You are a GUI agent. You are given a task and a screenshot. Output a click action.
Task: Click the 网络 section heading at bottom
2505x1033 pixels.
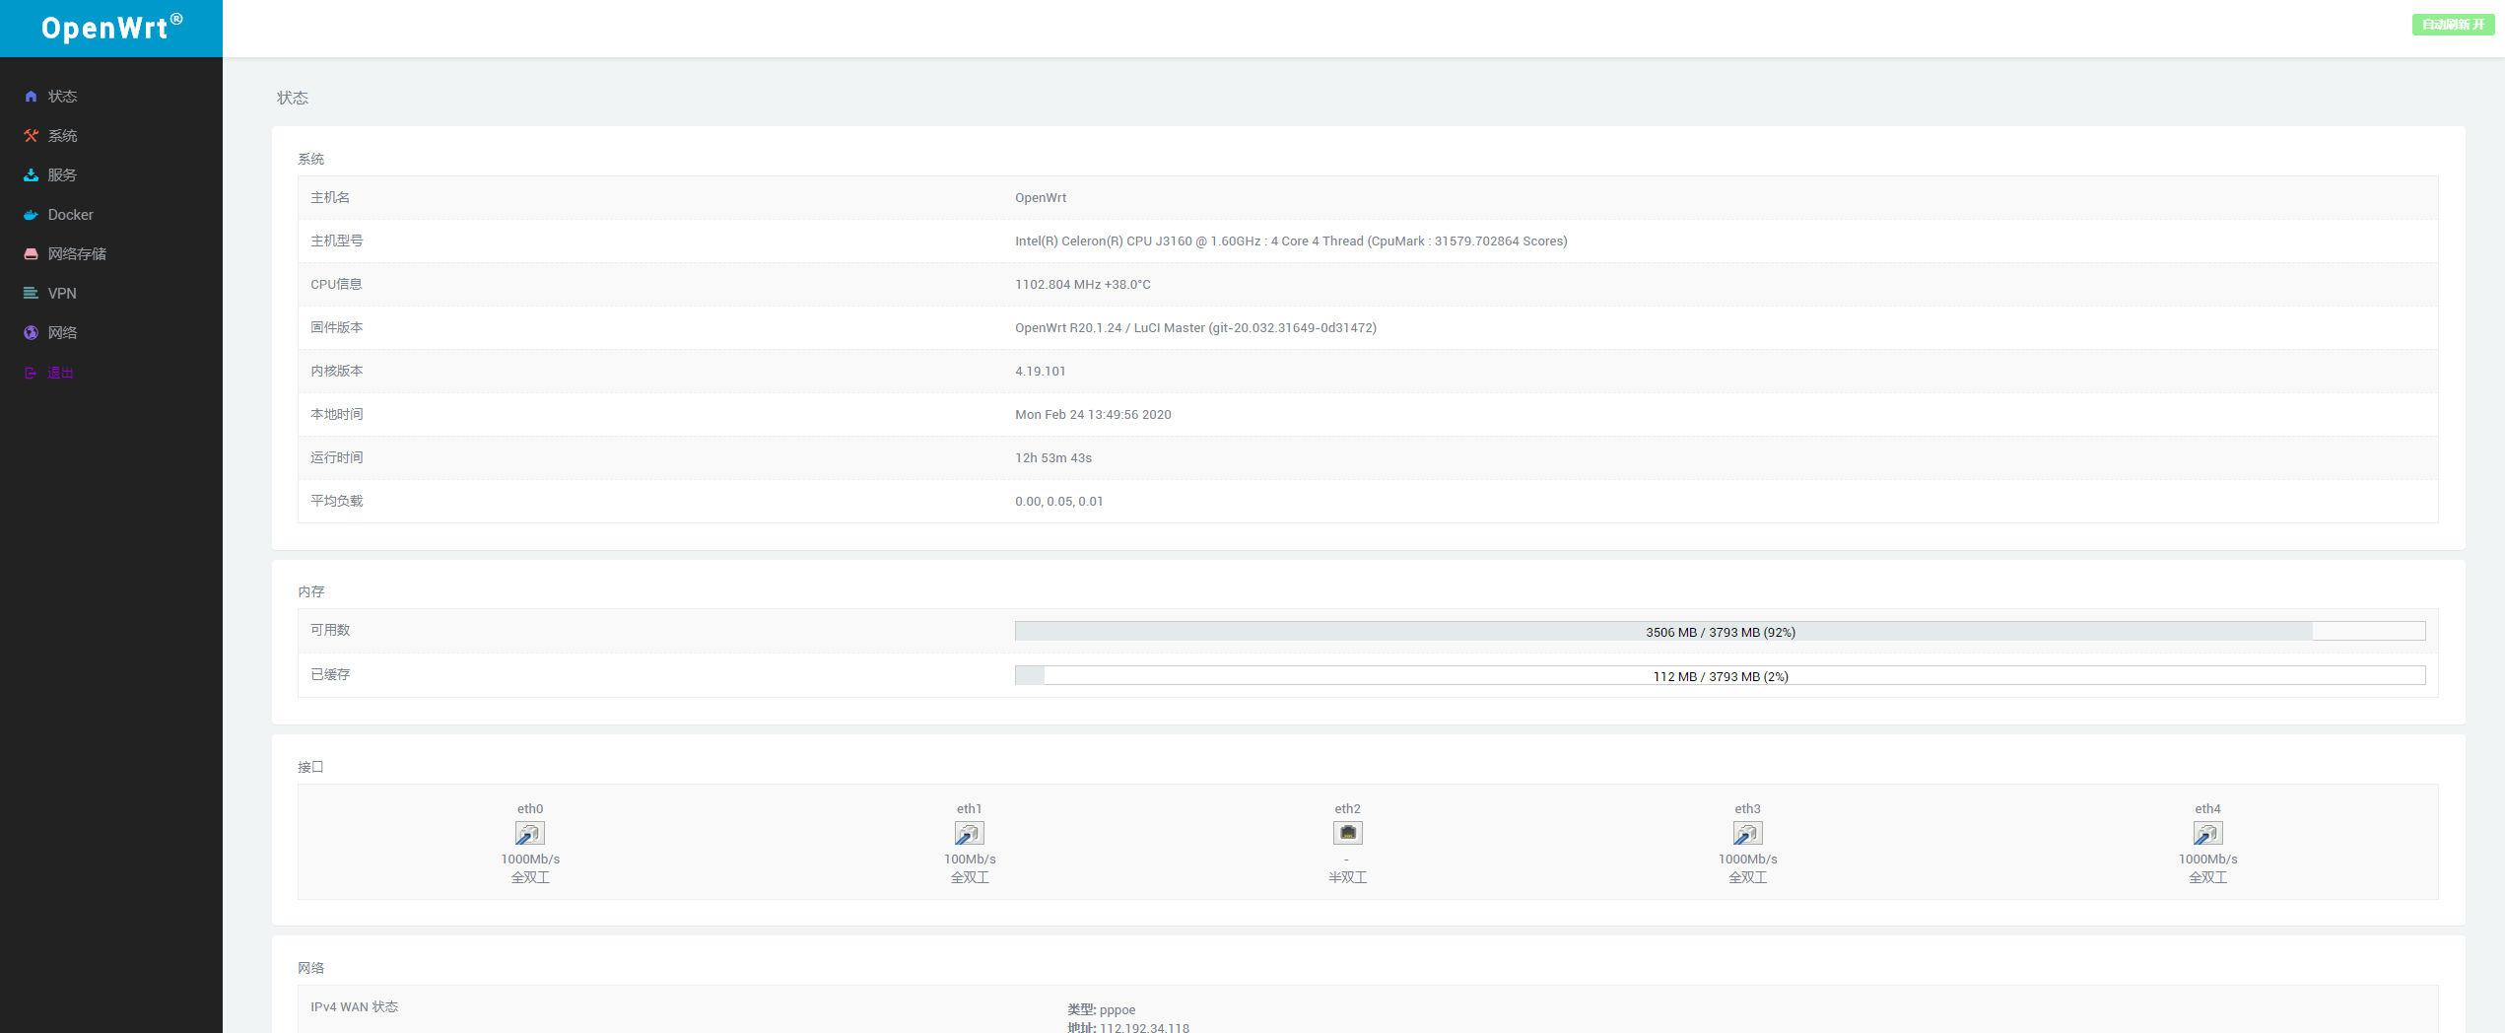[311, 968]
